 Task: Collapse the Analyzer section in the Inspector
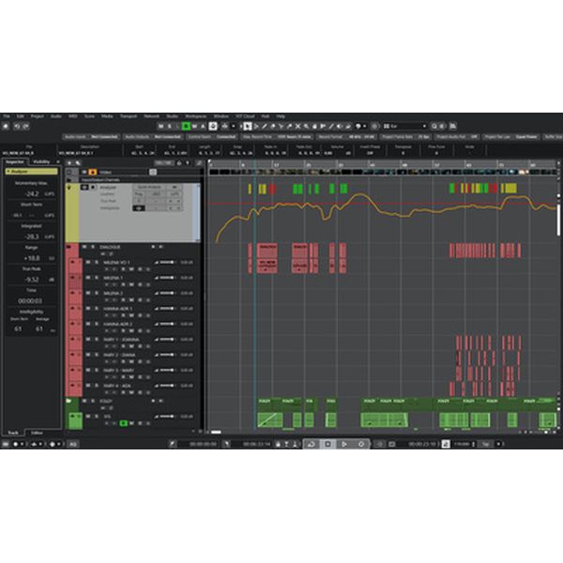[9, 172]
